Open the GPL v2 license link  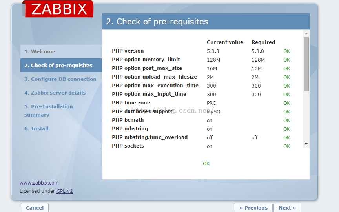click(x=65, y=191)
